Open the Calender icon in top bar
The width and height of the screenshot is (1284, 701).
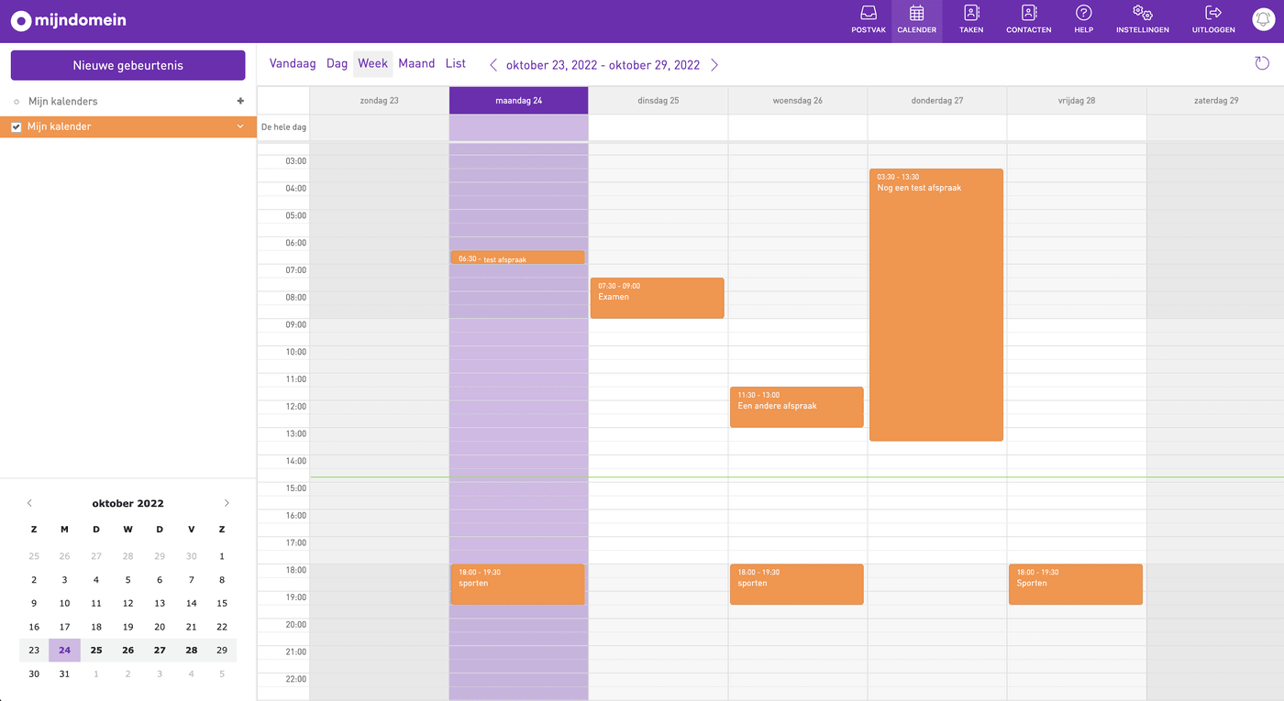[x=916, y=20]
